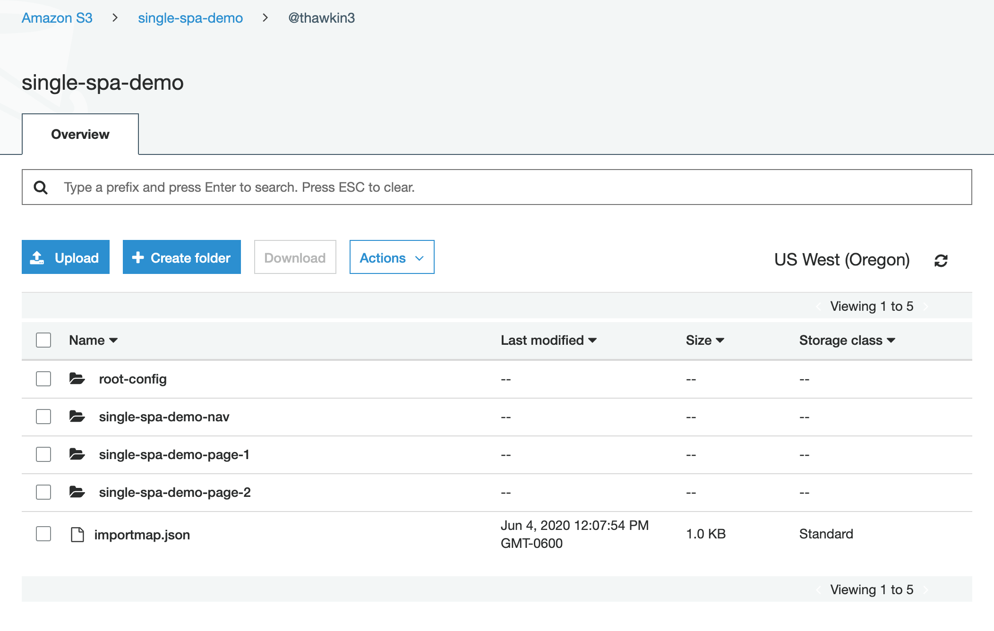Image resolution: width=994 pixels, height=631 pixels.
Task: Click the @thawkin3 breadcrumb text
Action: pos(321,18)
